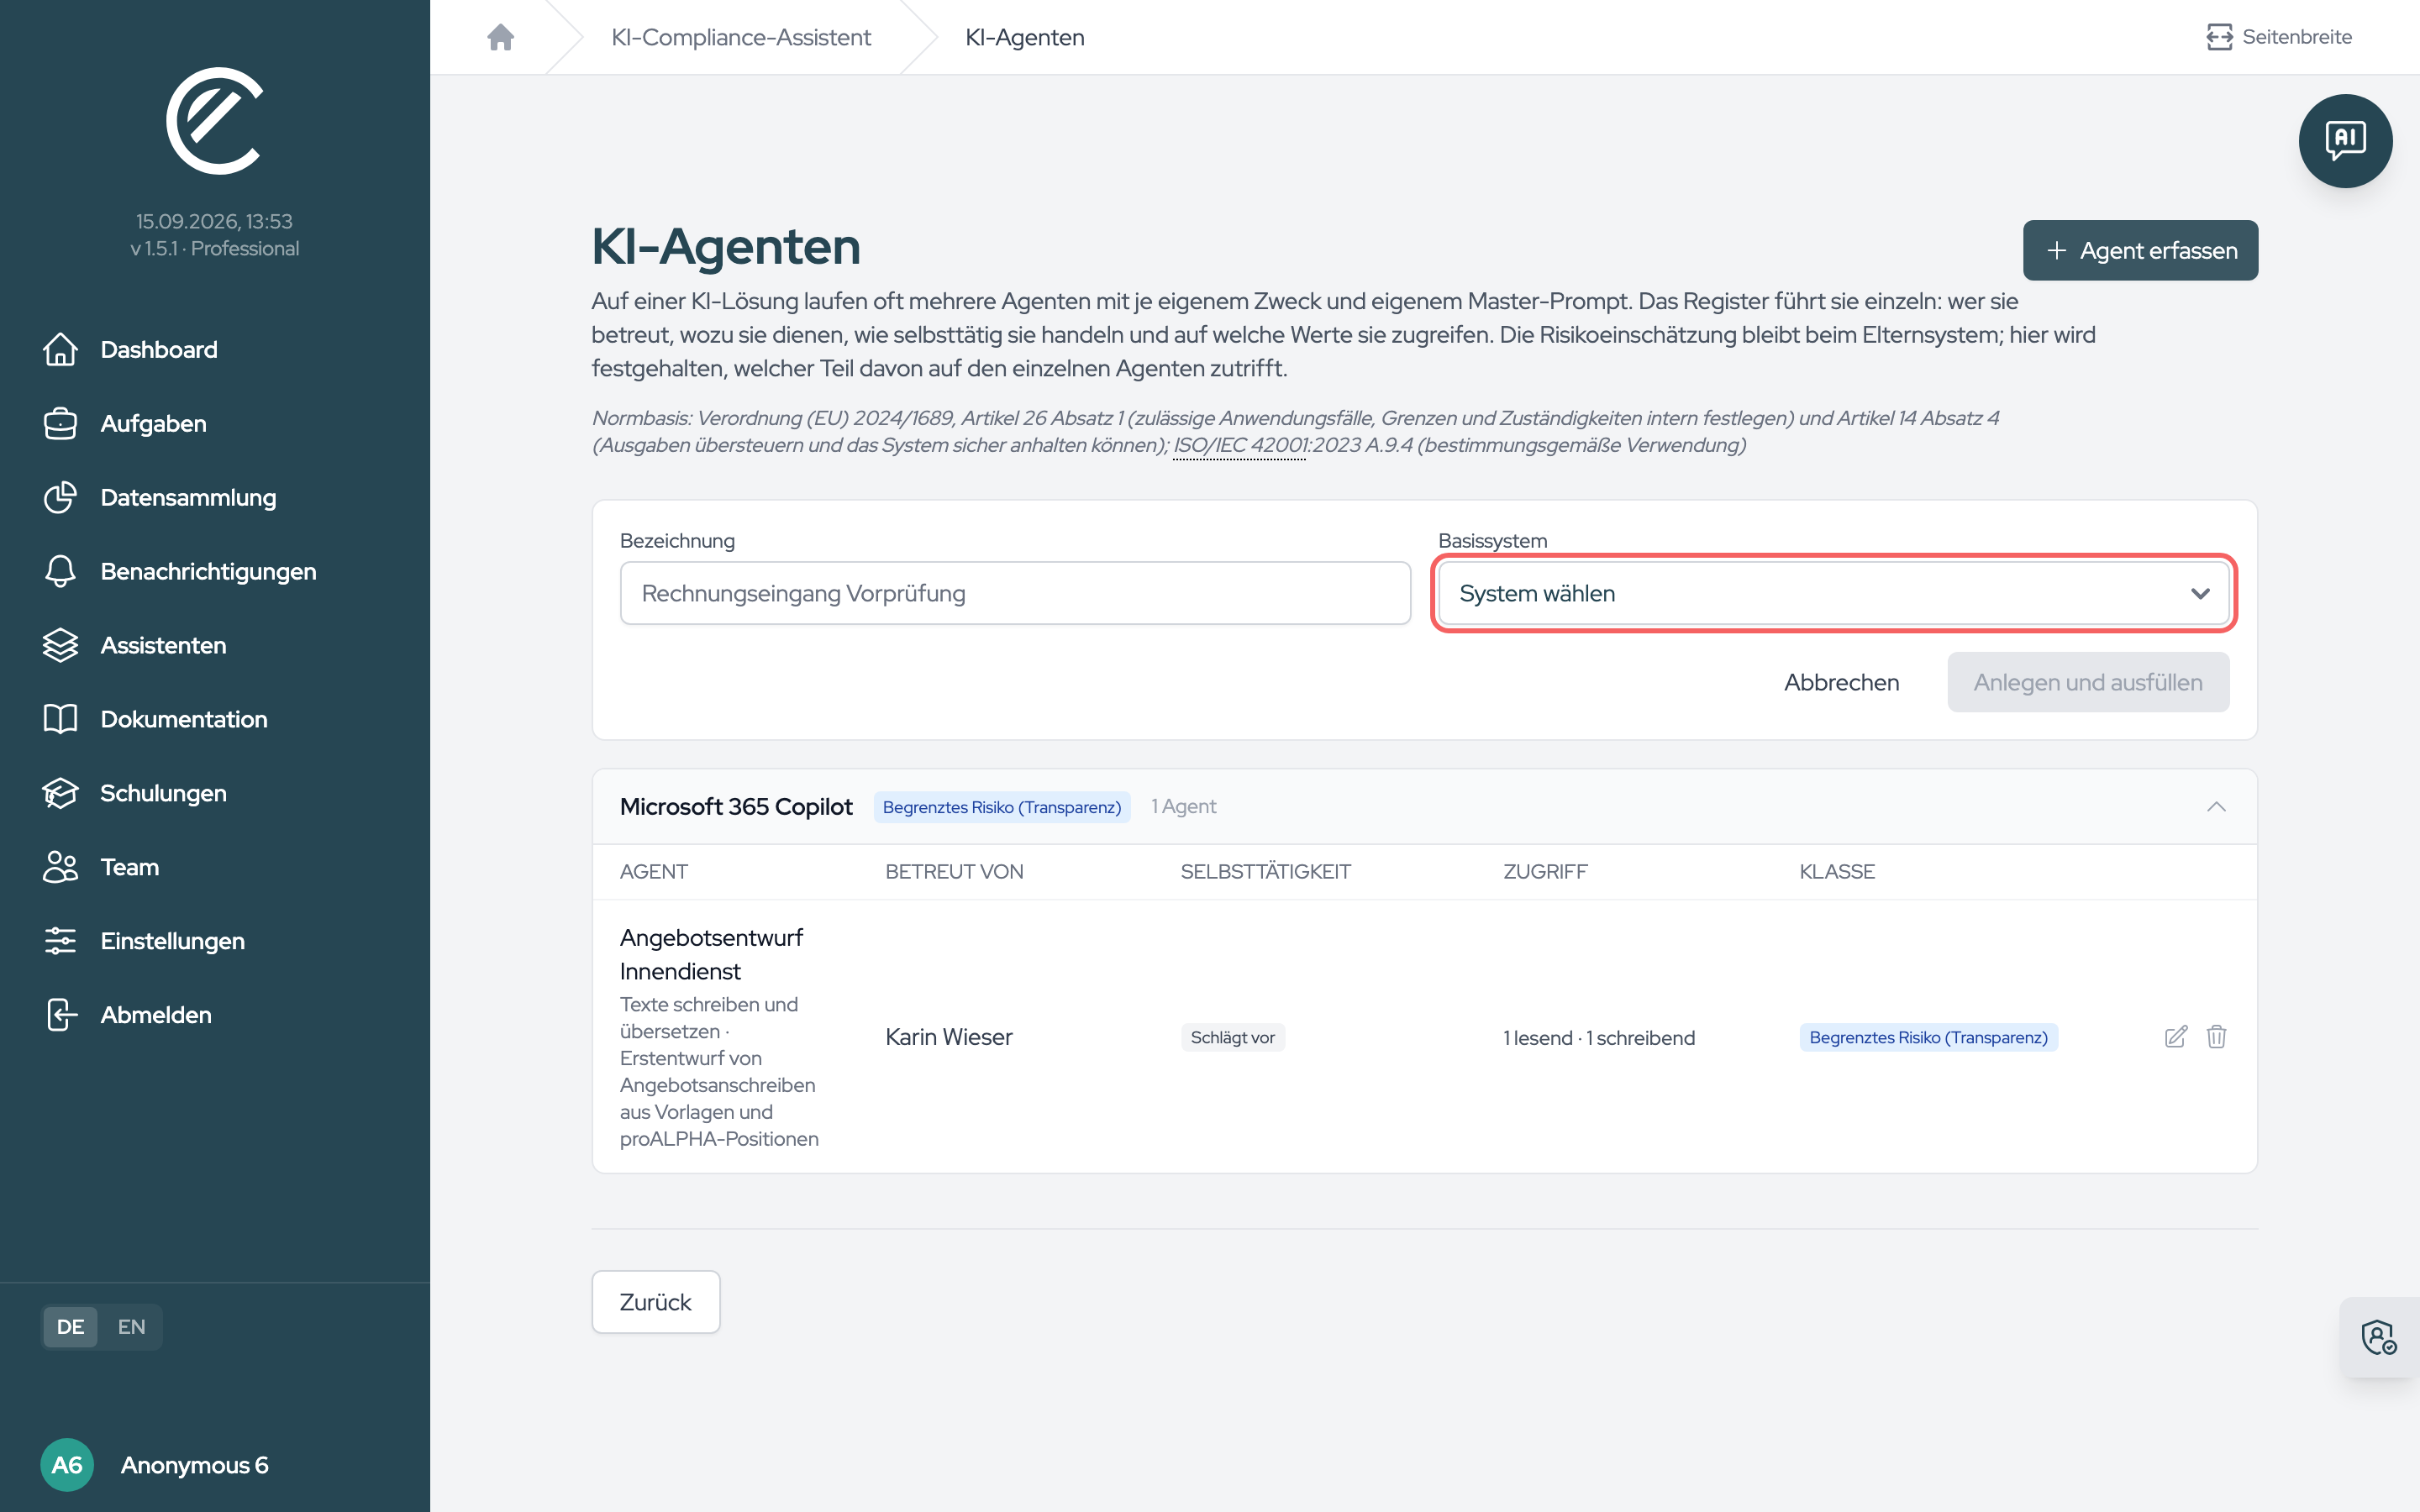Click the Seitenbreite label
The width and height of the screenshot is (2420, 1512).
[2297, 37]
